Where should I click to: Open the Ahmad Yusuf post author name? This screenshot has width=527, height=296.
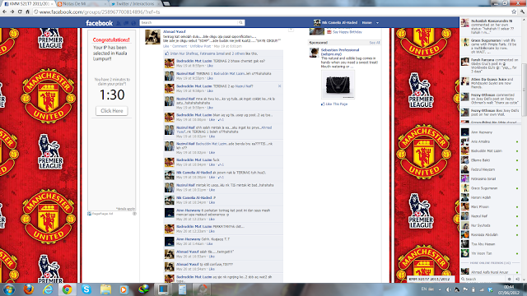click(174, 31)
